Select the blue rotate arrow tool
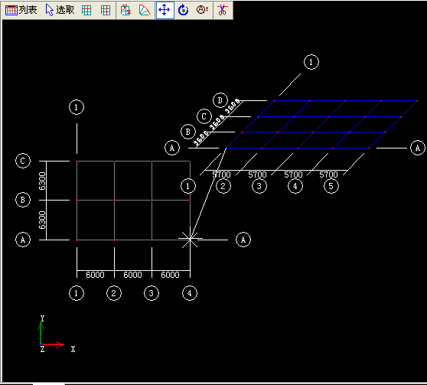The image size is (427, 385). tap(183, 11)
